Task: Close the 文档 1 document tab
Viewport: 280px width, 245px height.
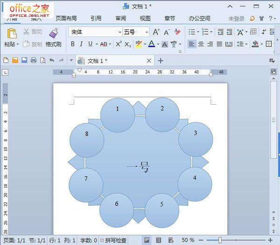Action: 149,61
